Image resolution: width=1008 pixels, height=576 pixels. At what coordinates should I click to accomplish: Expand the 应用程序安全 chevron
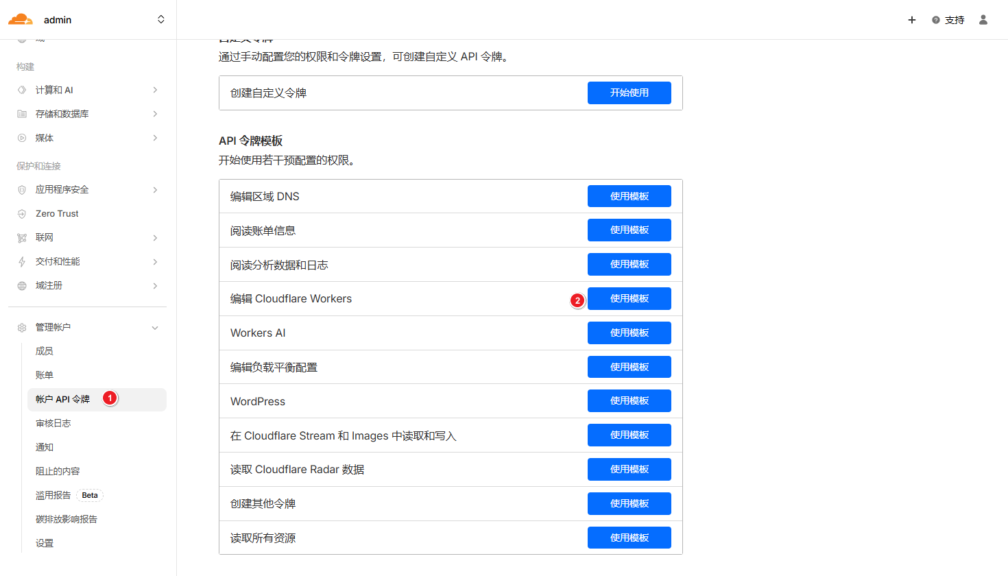click(156, 190)
